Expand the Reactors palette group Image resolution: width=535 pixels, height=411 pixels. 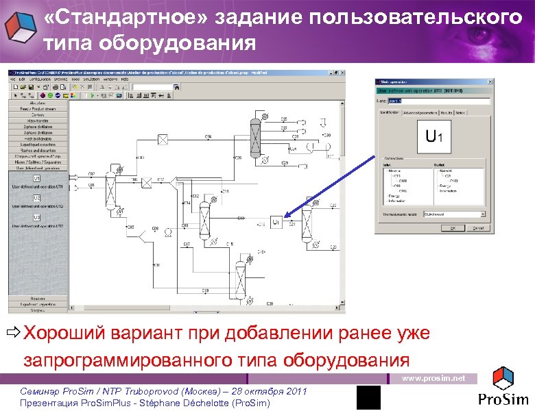(38, 298)
